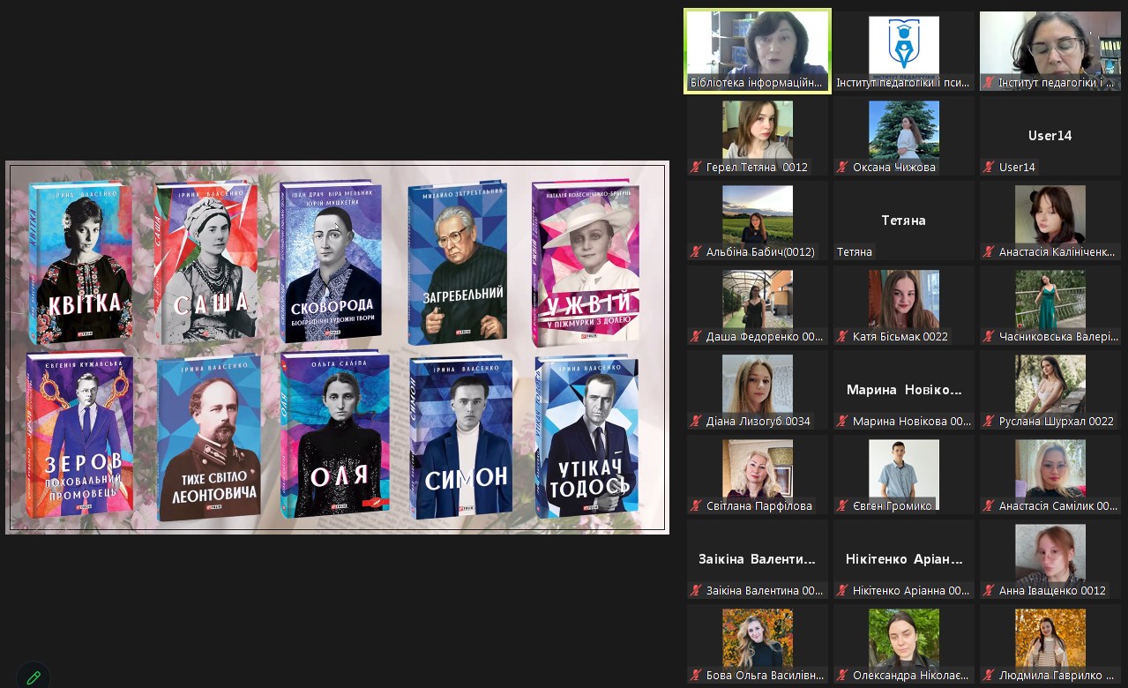Click muted mic icon beside Бова Ольга Василівн

(697, 676)
